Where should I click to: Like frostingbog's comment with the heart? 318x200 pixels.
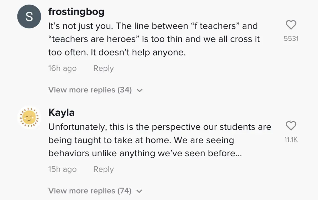[291, 25]
